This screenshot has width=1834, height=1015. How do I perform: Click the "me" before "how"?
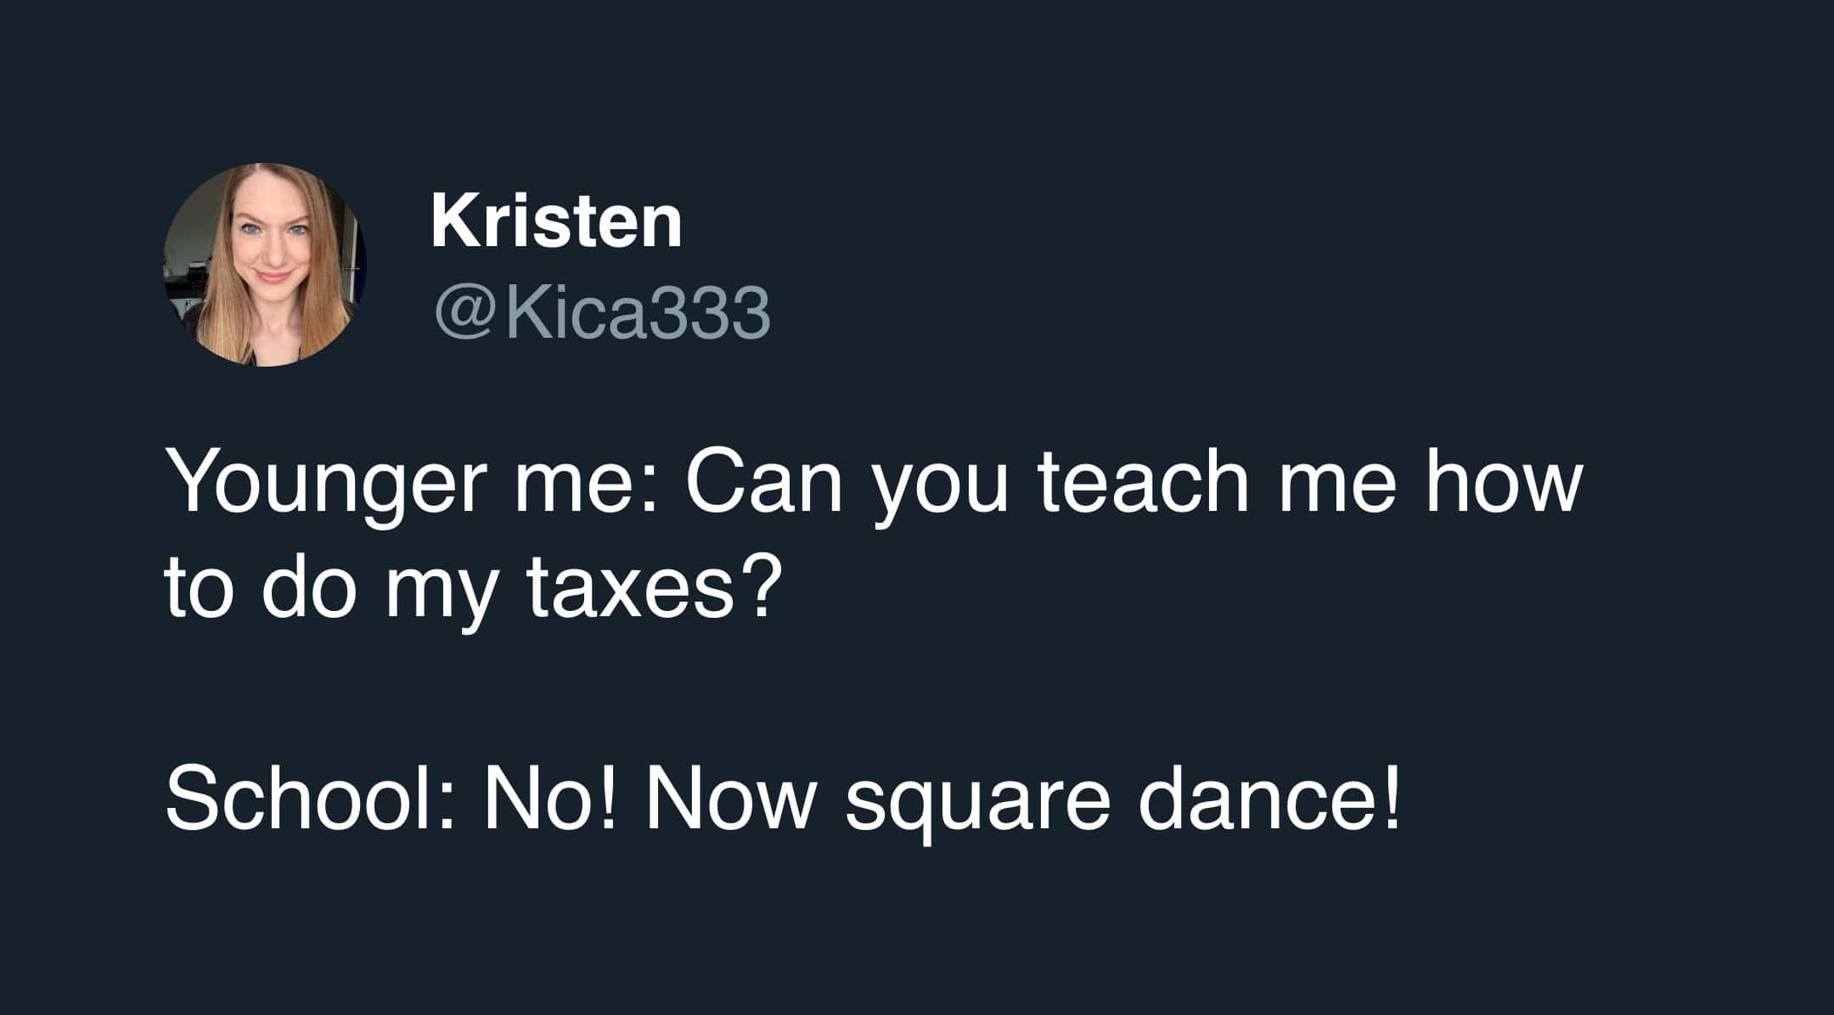1337,485
